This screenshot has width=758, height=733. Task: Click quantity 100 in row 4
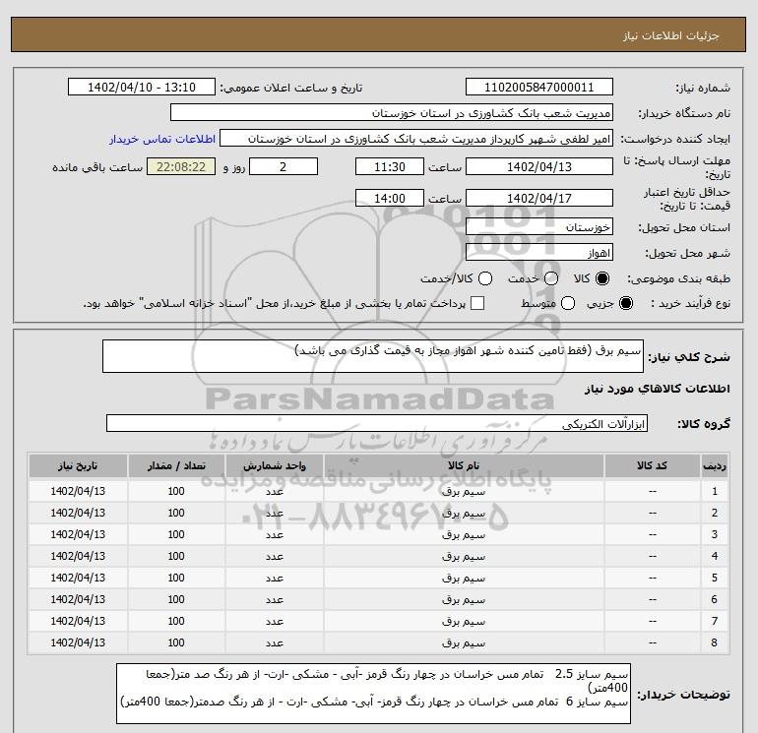(x=176, y=557)
